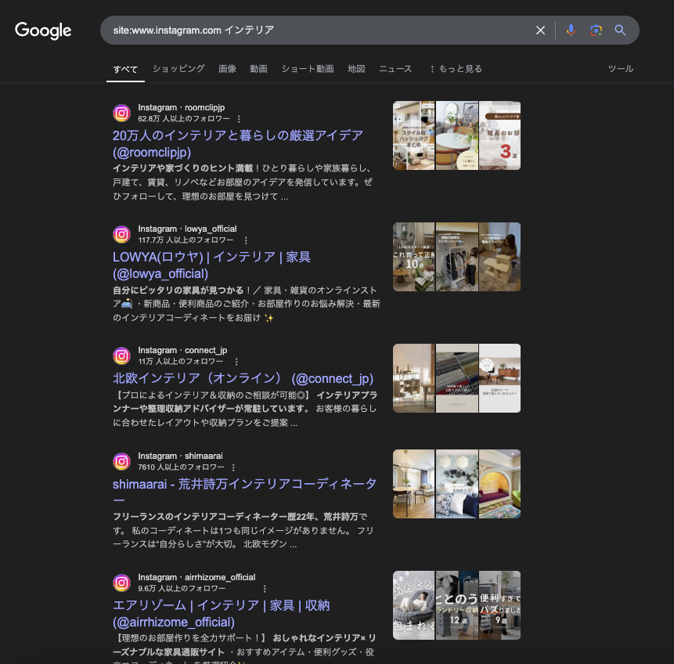This screenshot has height=664, width=674.
Task: Open shimaarai thumbnail with arched yellow alcove
Action: point(500,484)
